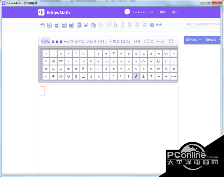Insert the exists ∃ symbol
Viewport: 224px width, 177px height.
point(99,69)
